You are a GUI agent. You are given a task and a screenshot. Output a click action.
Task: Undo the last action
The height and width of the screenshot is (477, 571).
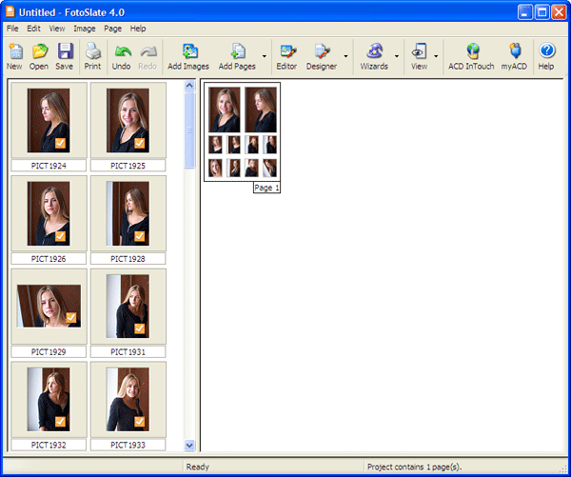(x=121, y=56)
